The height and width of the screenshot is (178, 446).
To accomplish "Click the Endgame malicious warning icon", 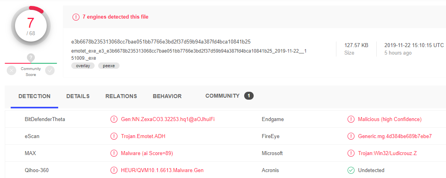I will click(x=351, y=119).
